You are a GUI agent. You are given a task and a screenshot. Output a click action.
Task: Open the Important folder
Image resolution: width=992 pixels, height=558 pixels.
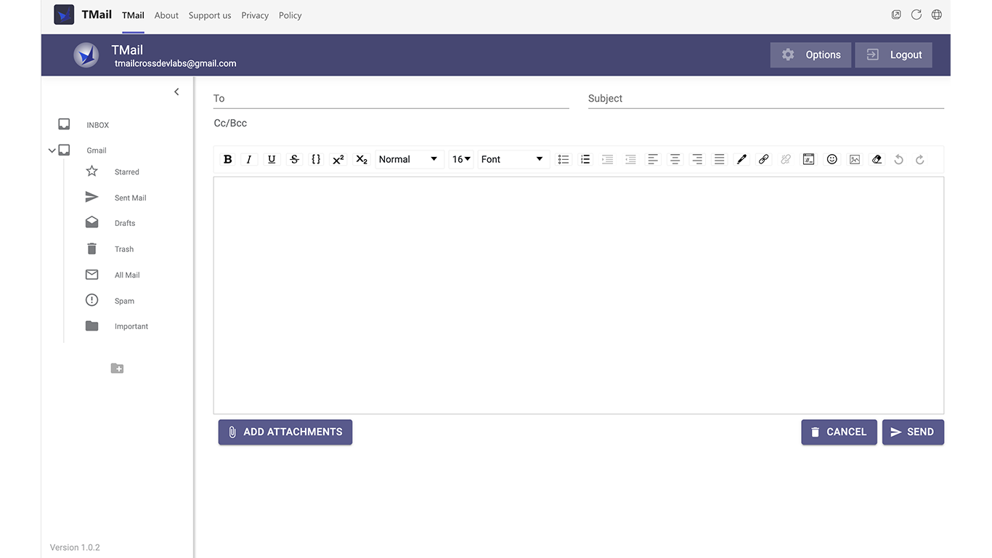click(x=131, y=326)
